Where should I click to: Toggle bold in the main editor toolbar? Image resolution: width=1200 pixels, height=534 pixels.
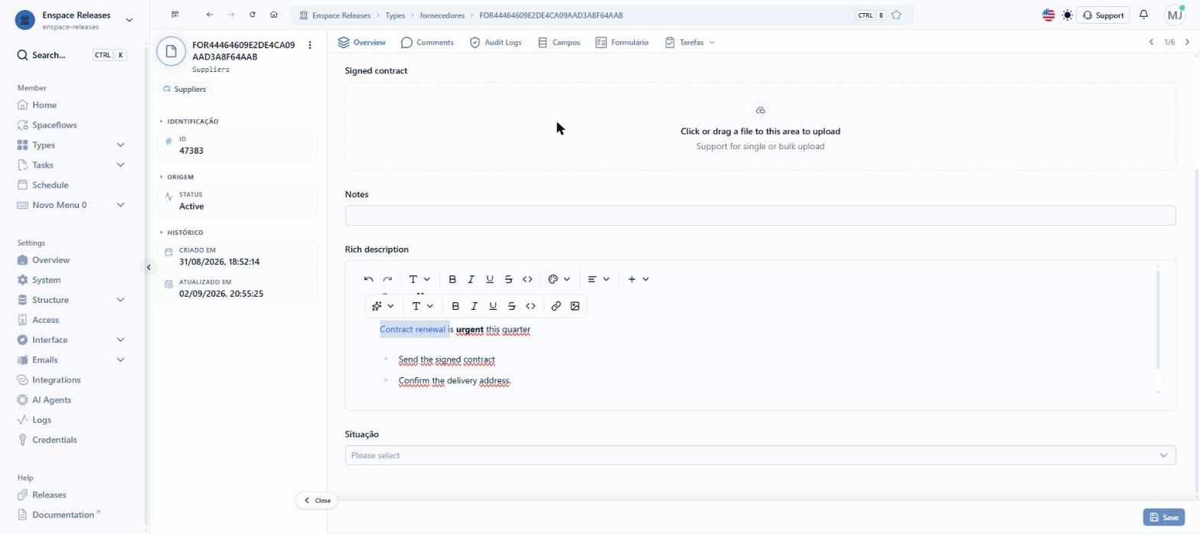452,279
